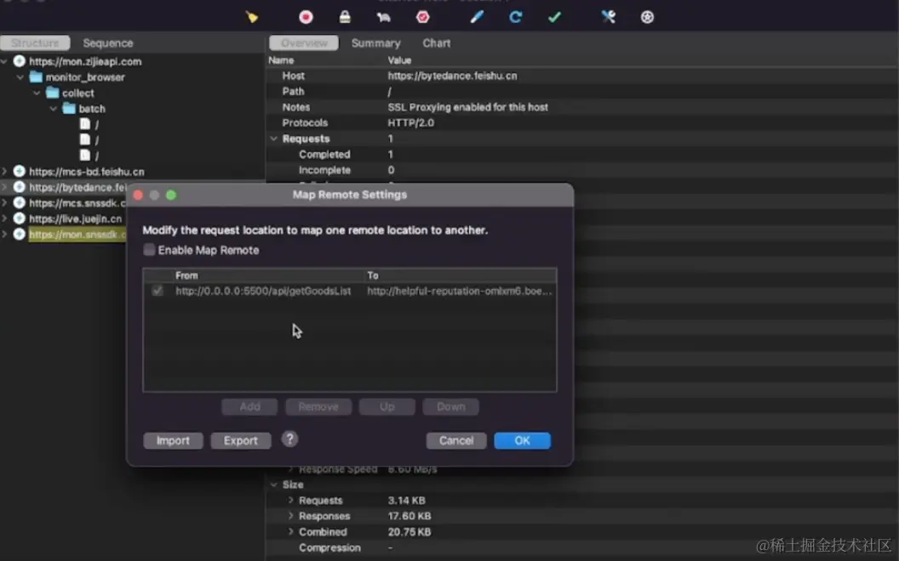This screenshot has width=899, height=561.
Task: Toggle the throttling turtle icon
Action: point(384,17)
